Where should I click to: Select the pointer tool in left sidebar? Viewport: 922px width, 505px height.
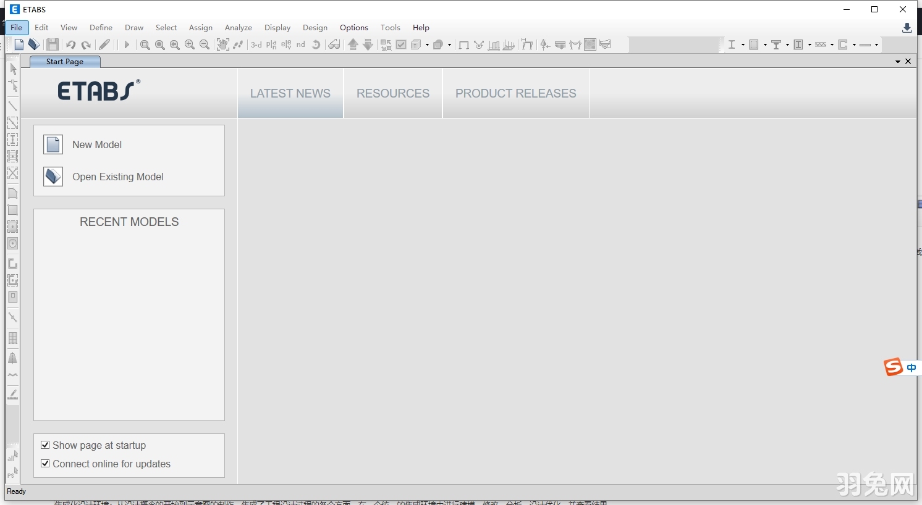(x=13, y=69)
